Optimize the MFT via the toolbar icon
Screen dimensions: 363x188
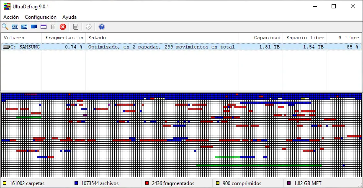pyautogui.click(x=44, y=27)
